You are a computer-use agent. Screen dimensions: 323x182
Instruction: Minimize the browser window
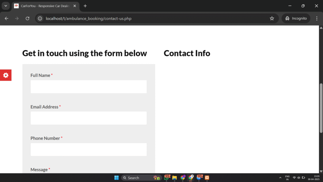click(290, 6)
